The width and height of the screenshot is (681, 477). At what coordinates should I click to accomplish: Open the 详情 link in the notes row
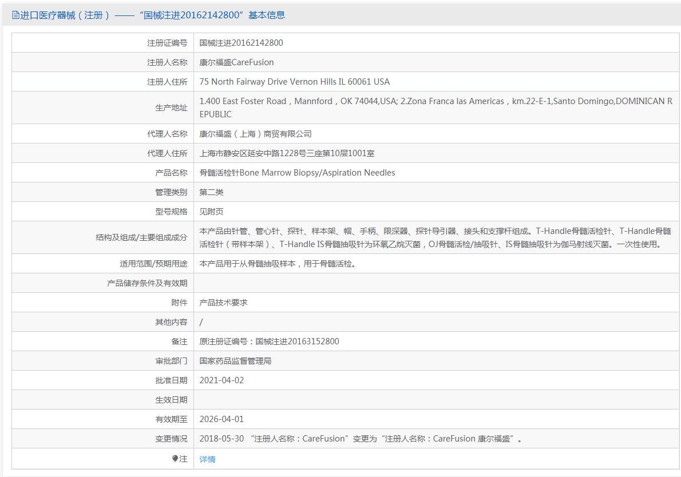point(207,459)
